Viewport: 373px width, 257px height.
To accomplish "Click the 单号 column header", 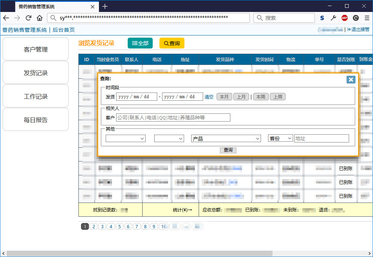I will pos(319,59).
